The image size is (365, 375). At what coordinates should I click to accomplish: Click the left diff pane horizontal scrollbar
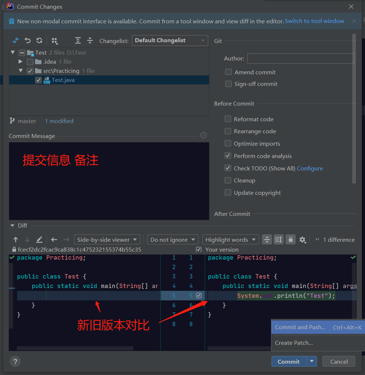75,348
